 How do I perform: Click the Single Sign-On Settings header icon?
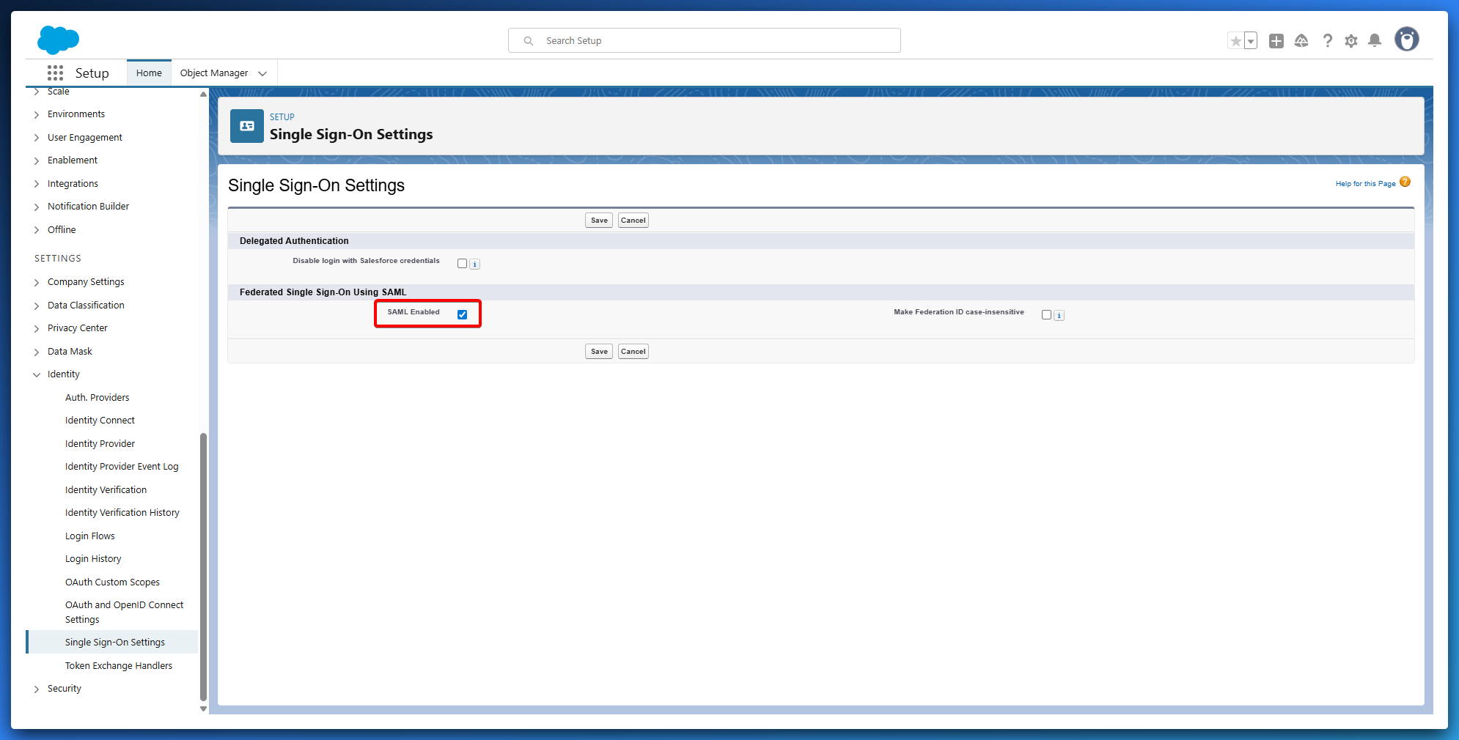tap(247, 126)
